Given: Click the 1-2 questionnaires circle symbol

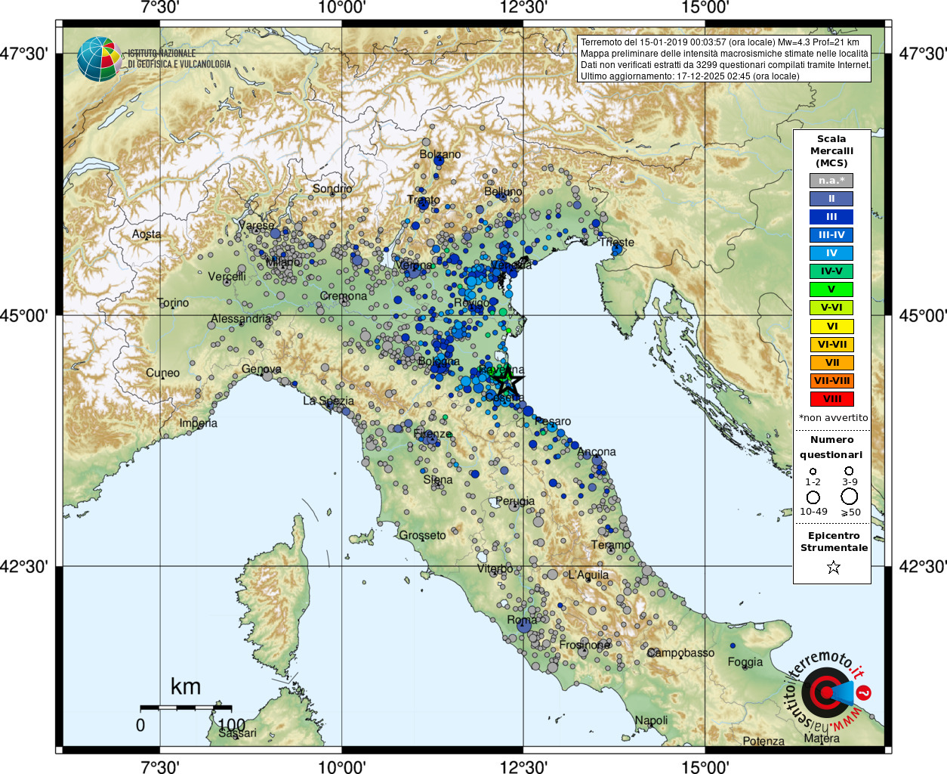Looking at the screenshot, I should (813, 471).
